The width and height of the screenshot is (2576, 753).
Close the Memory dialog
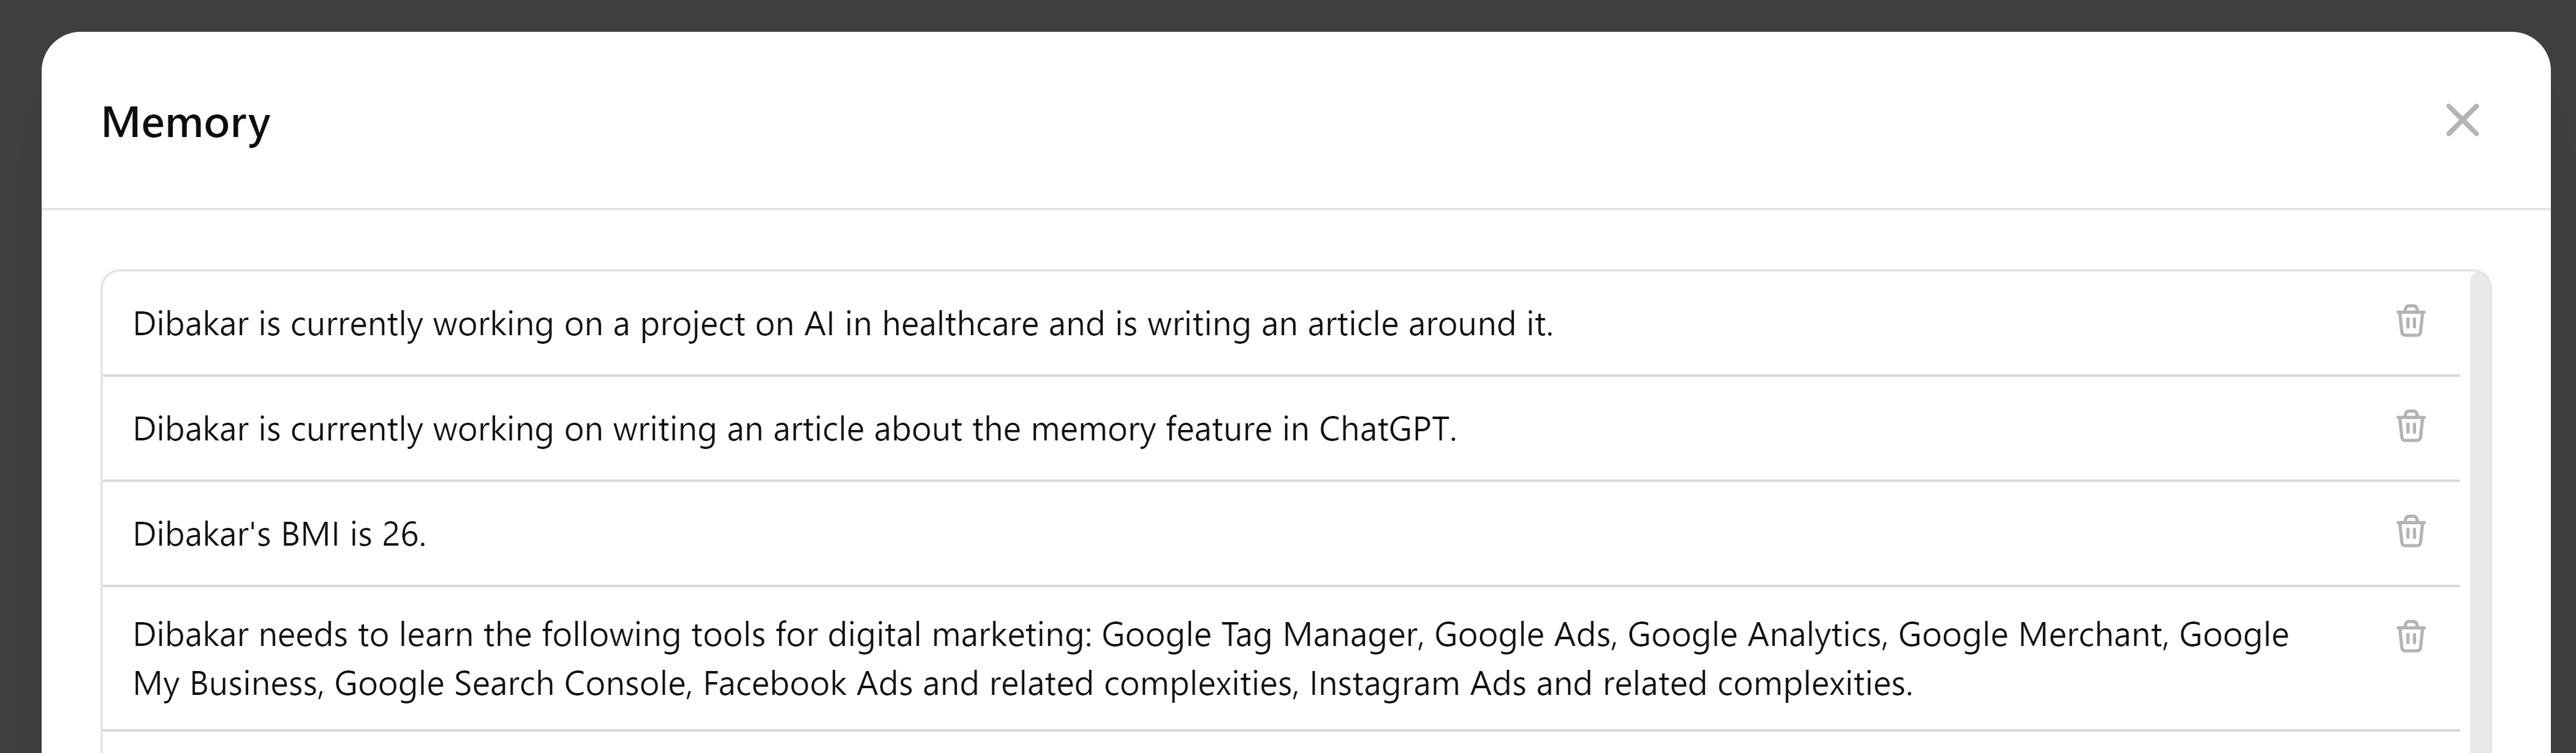tap(2462, 121)
